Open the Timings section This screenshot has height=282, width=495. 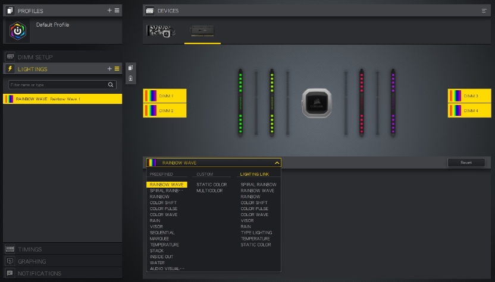click(62, 249)
